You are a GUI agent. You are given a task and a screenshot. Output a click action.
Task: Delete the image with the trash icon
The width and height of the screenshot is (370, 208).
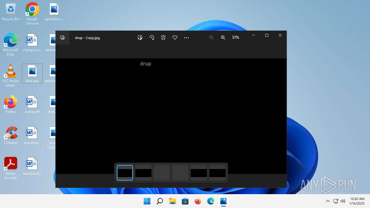tap(163, 38)
